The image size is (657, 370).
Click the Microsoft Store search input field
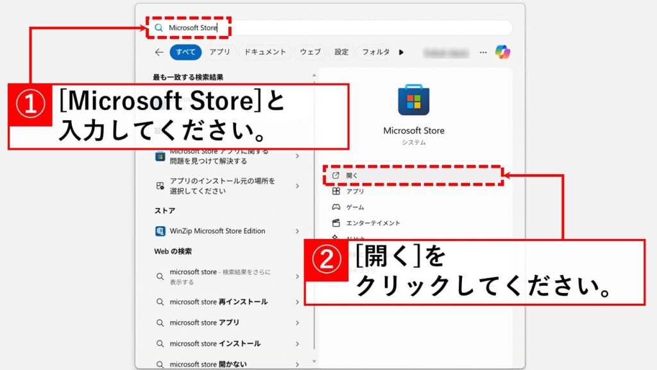point(329,28)
